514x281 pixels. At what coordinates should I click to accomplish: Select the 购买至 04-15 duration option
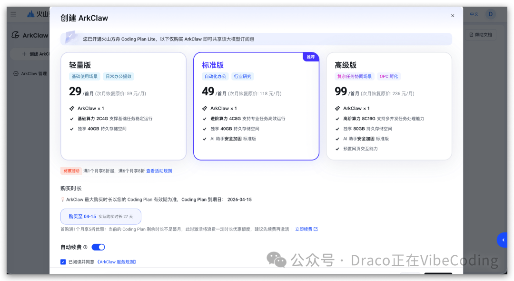coord(101,216)
